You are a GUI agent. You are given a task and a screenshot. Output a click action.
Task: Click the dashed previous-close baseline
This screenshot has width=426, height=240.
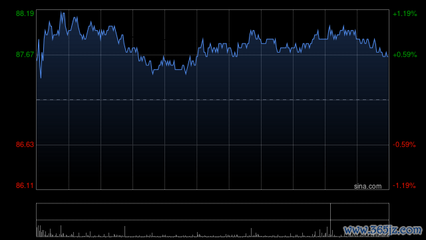point(212,100)
